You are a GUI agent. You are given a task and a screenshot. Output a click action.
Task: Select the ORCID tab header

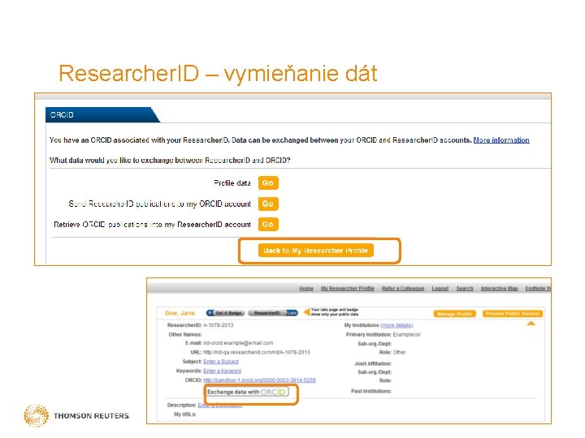pos(101,114)
